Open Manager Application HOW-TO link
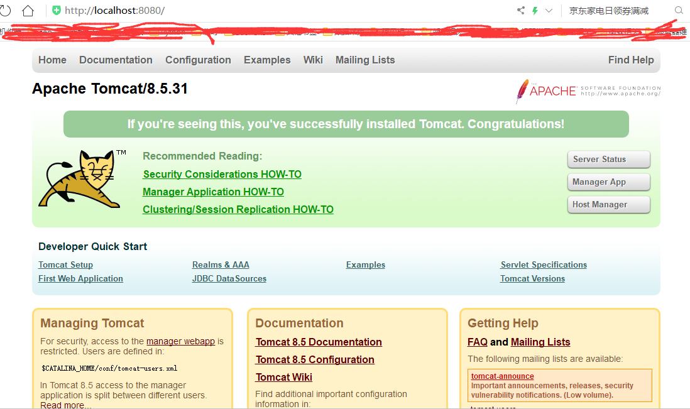Image resolution: width=690 pixels, height=409 pixels. pos(213,192)
